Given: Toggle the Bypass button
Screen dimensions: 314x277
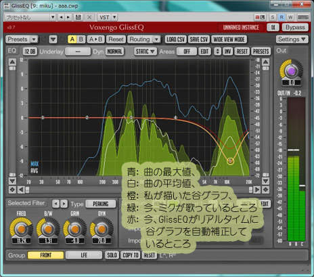Looking at the screenshot, I should click(295, 28).
